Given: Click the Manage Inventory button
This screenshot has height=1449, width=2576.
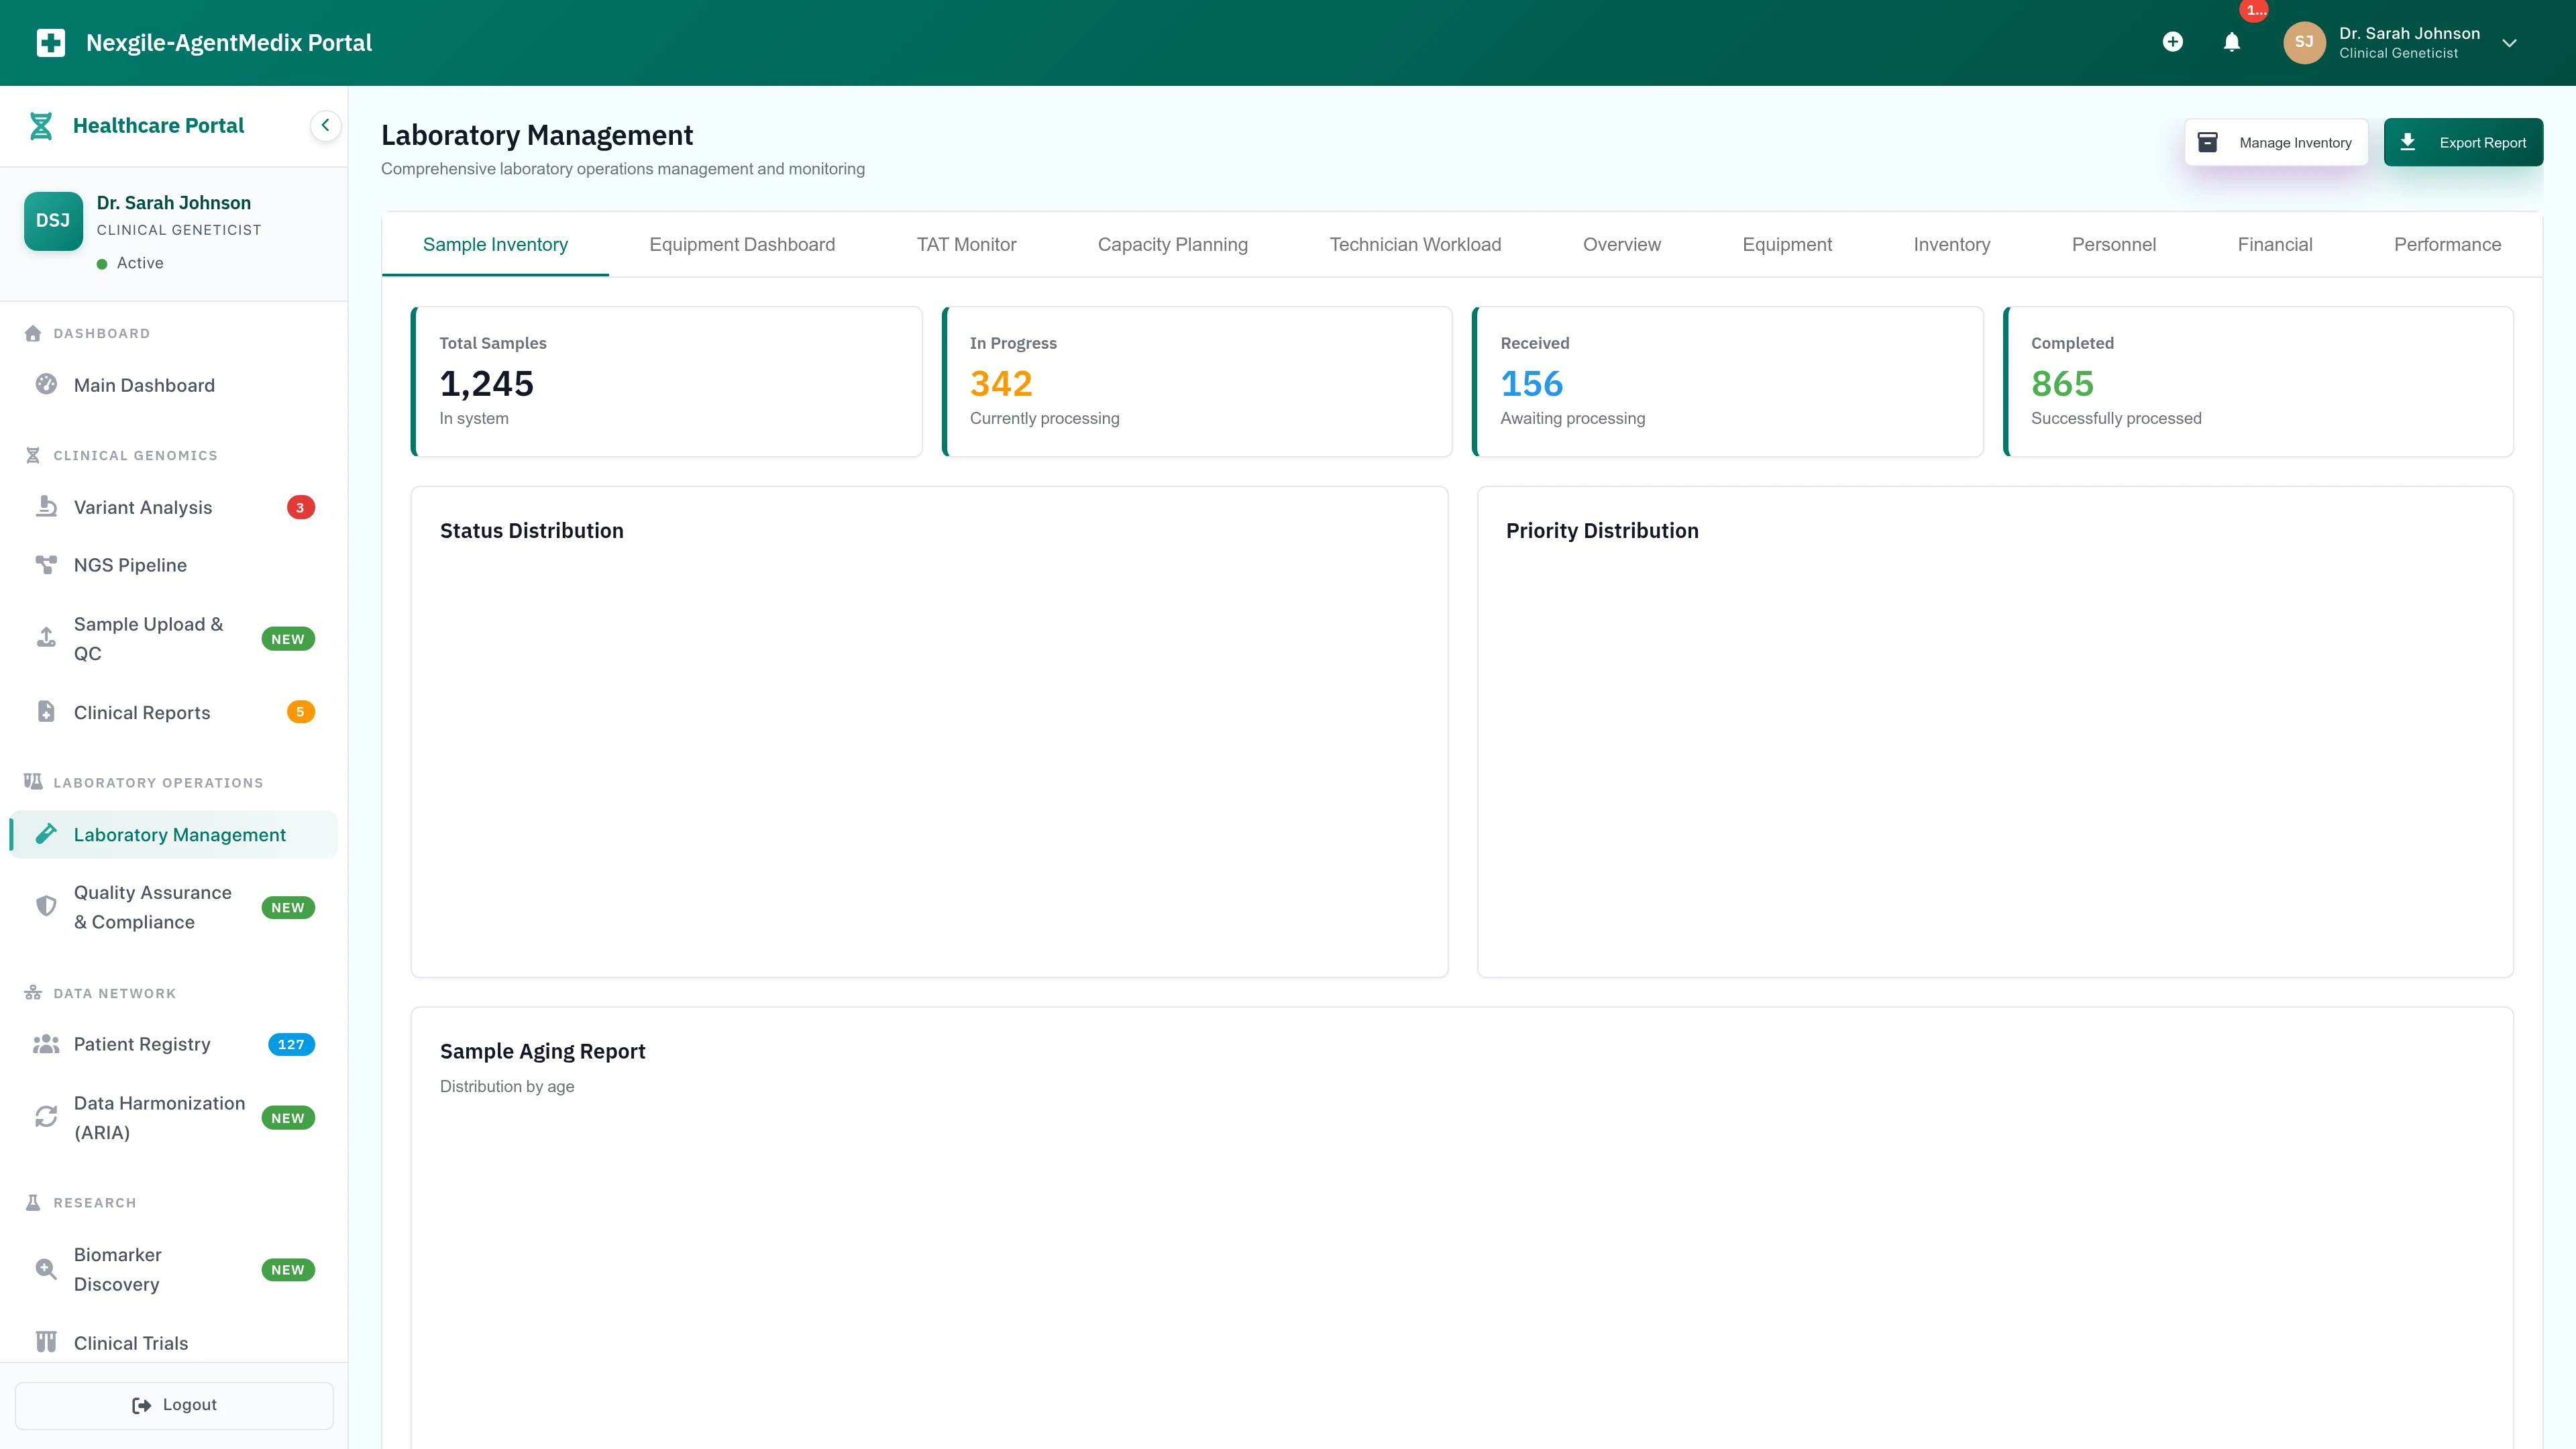Looking at the screenshot, I should (2276, 141).
